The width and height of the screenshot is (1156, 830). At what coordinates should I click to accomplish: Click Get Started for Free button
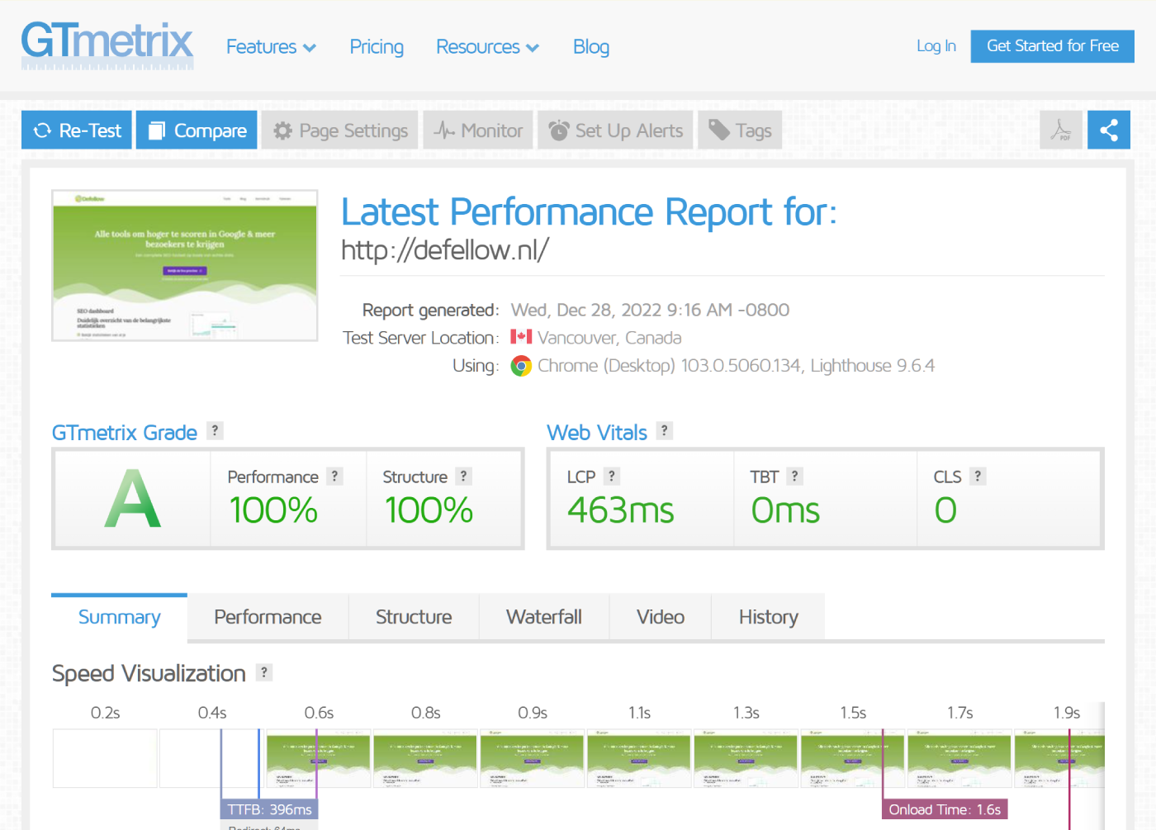(1053, 46)
